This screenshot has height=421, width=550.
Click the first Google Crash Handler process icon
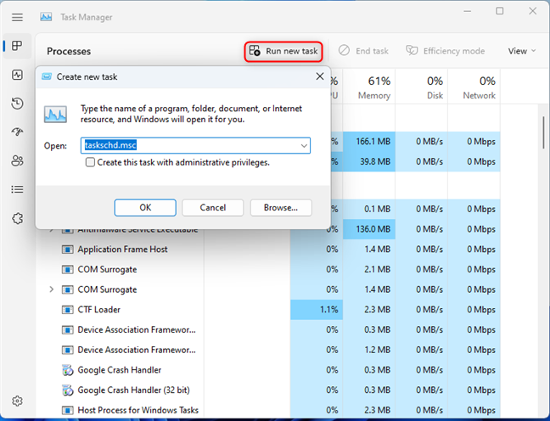coord(67,370)
